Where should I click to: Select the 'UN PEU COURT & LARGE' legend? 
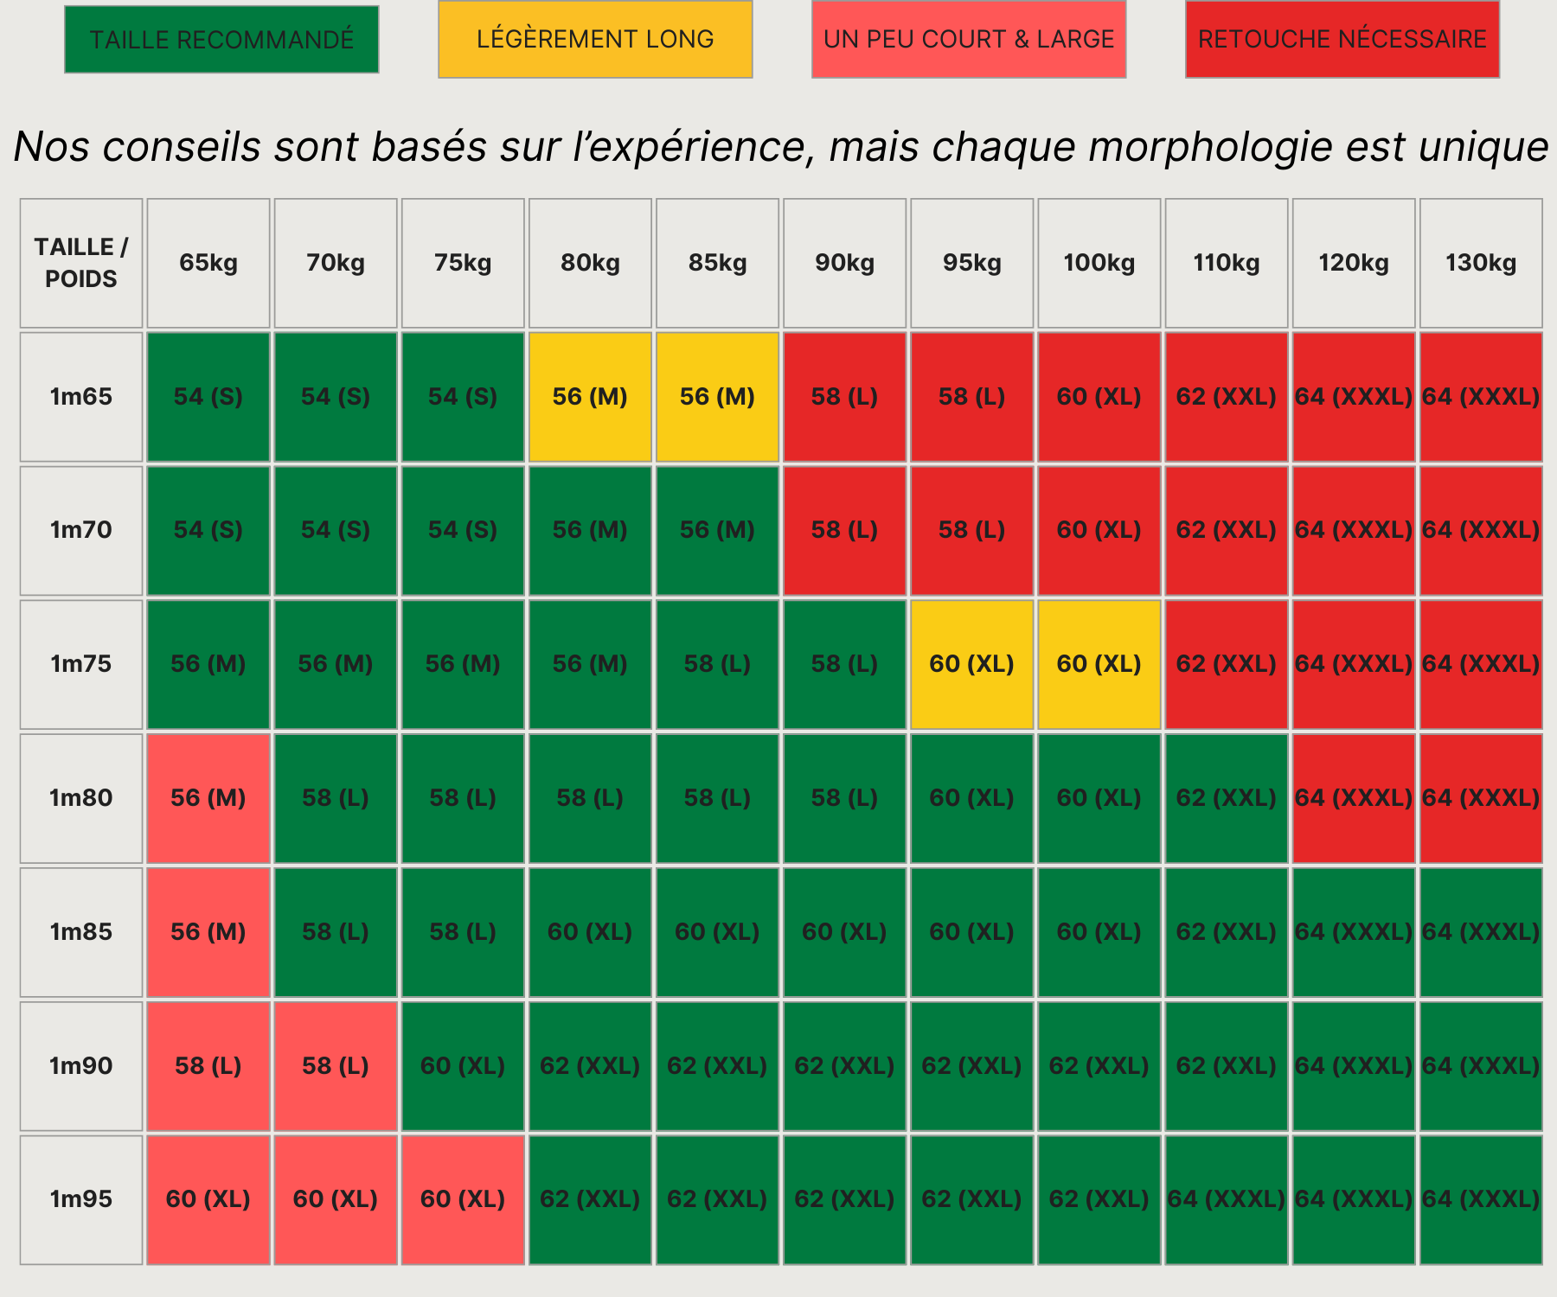969,40
